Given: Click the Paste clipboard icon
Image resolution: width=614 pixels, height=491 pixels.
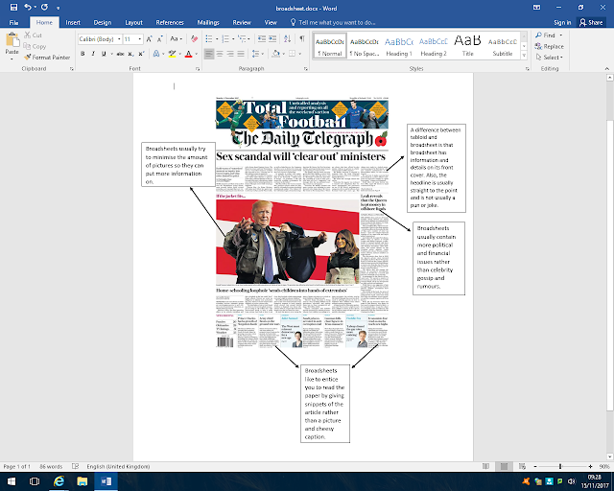Looking at the screenshot, I should [x=12, y=40].
